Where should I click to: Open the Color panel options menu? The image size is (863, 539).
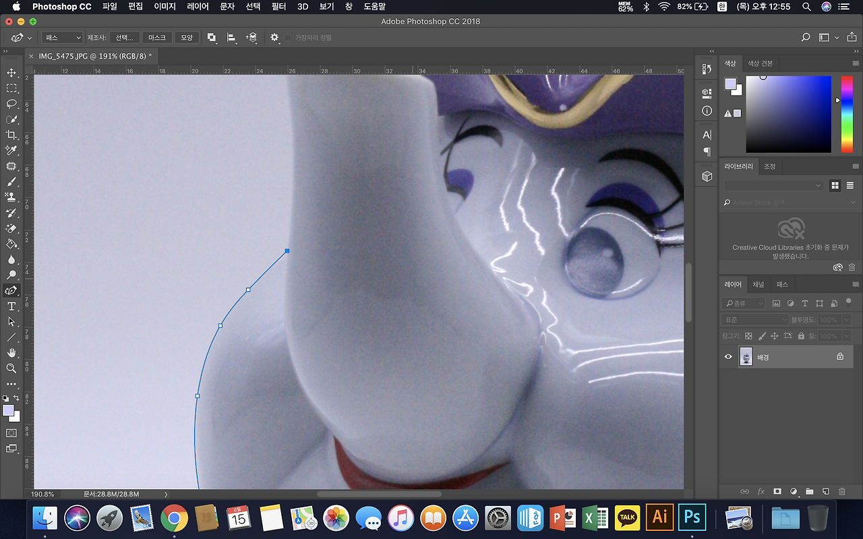[x=856, y=63]
